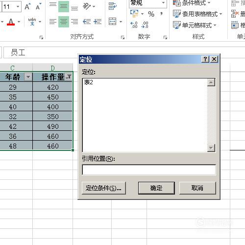Click the 定位条件(S)... button

(x=104, y=188)
